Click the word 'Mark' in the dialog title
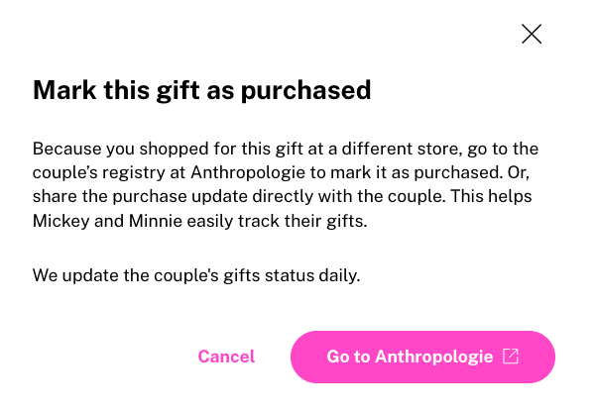595x411 pixels. tap(64, 90)
